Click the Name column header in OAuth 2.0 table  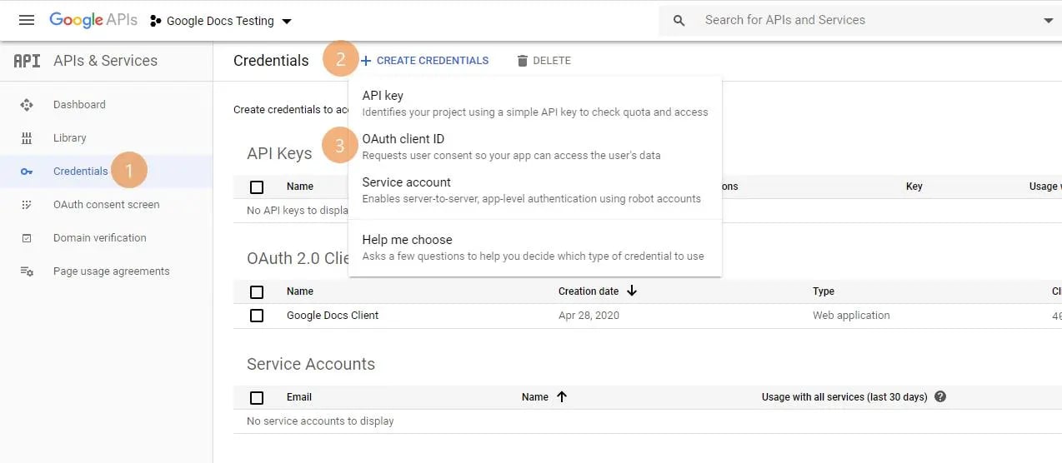pyautogui.click(x=300, y=291)
